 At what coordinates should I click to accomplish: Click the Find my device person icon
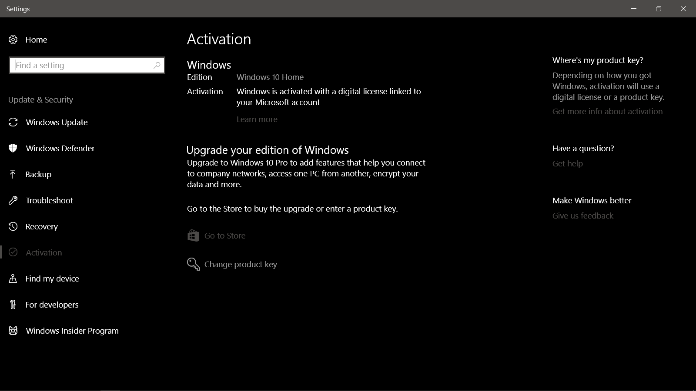(13, 278)
